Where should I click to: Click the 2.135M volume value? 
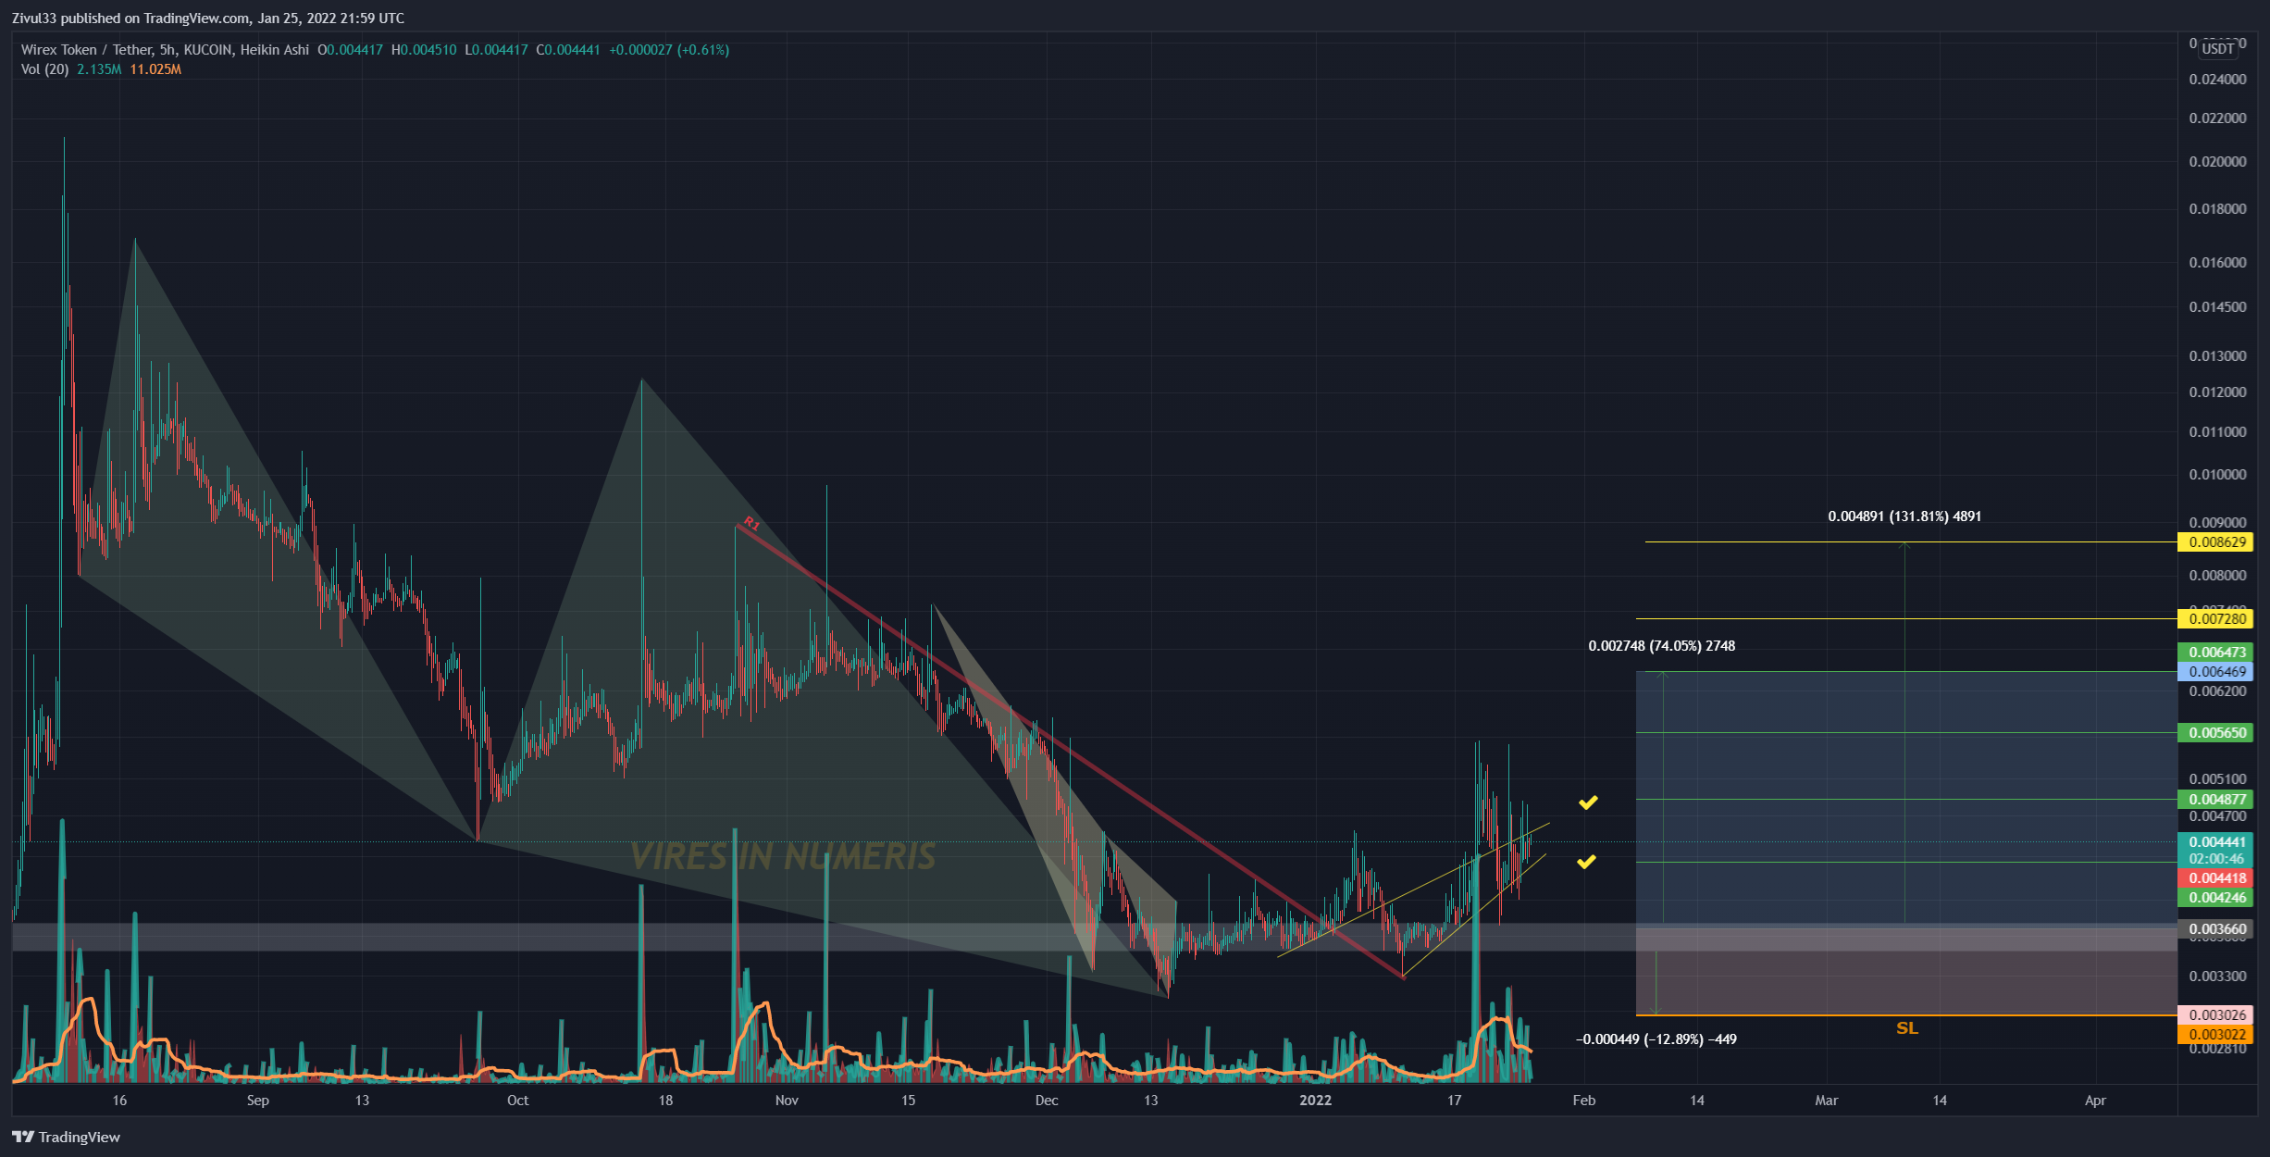click(x=99, y=69)
